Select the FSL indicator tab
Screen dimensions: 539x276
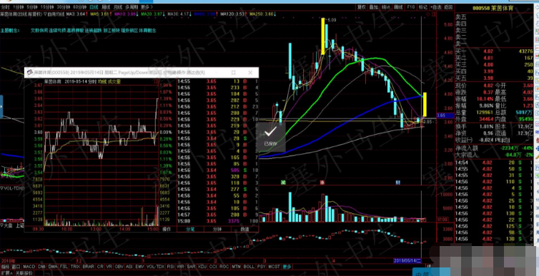coord(64,267)
